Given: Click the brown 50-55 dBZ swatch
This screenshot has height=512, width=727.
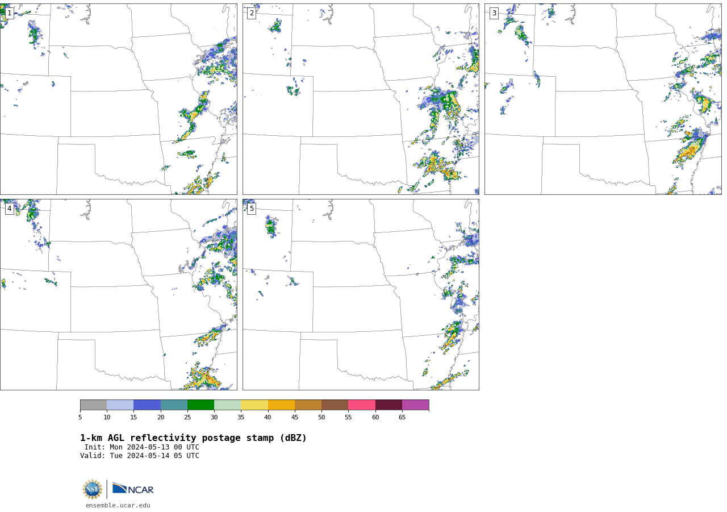Looking at the screenshot, I should click(335, 405).
